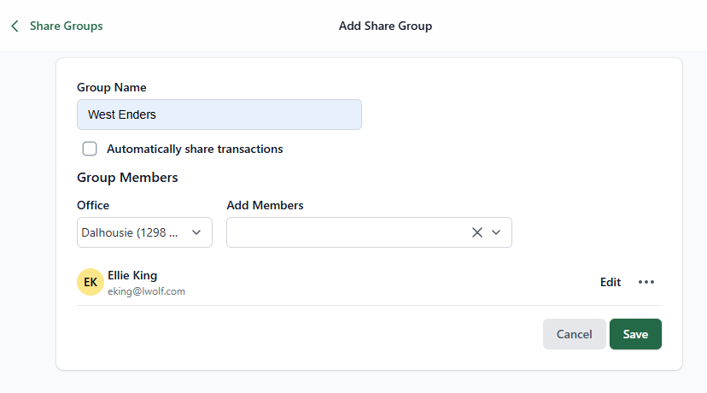Edit the Ellie King member
707x393 pixels.
610,282
